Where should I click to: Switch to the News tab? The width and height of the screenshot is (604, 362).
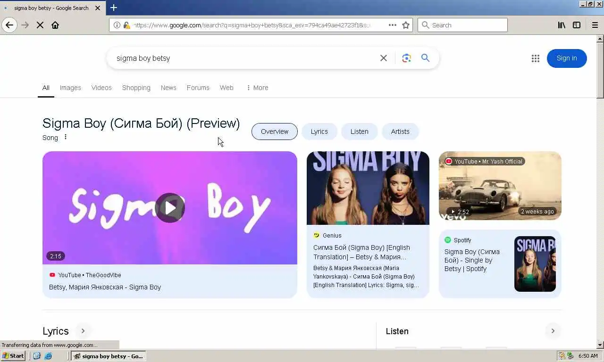coord(168,88)
